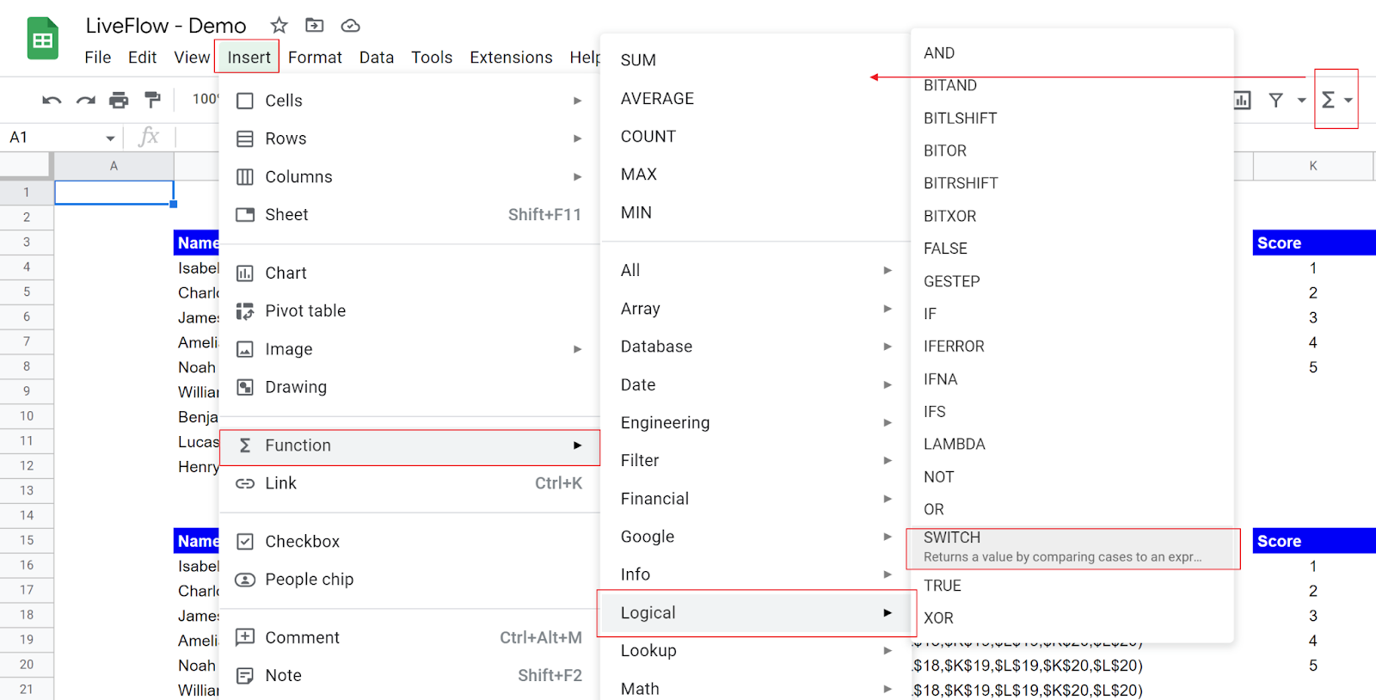This screenshot has width=1376, height=700.
Task: Open the Data menu
Action: [377, 58]
